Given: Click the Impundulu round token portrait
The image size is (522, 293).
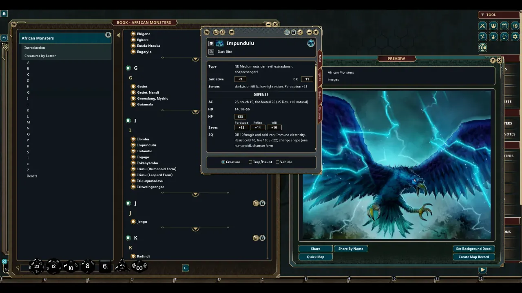Looking at the screenshot, I should [311, 44].
